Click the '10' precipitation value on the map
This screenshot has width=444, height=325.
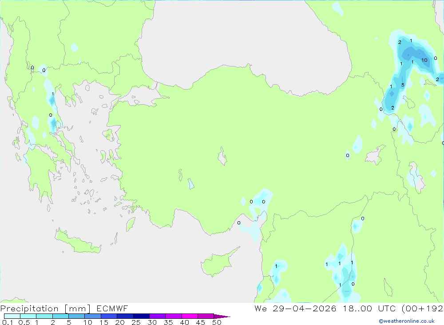tap(424, 60)
